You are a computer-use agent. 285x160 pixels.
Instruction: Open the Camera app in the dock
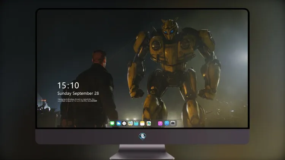tap(173, 123)
